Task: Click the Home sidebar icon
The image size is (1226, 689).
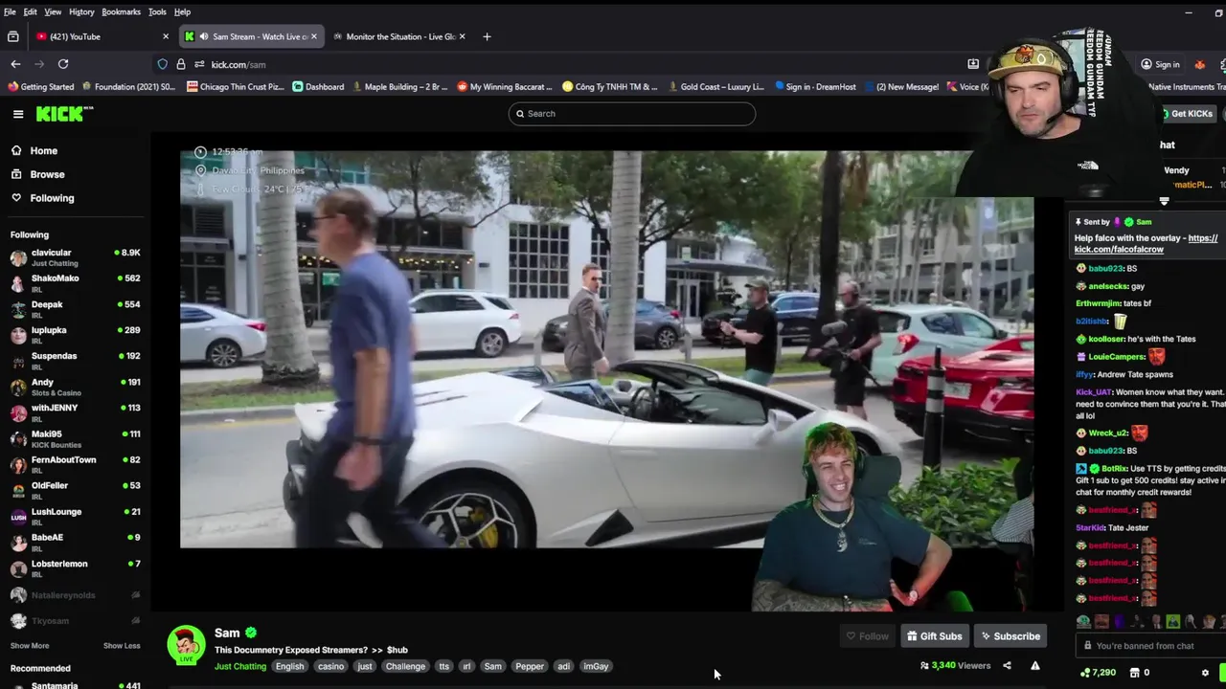Action: click(x=16, y=150)
